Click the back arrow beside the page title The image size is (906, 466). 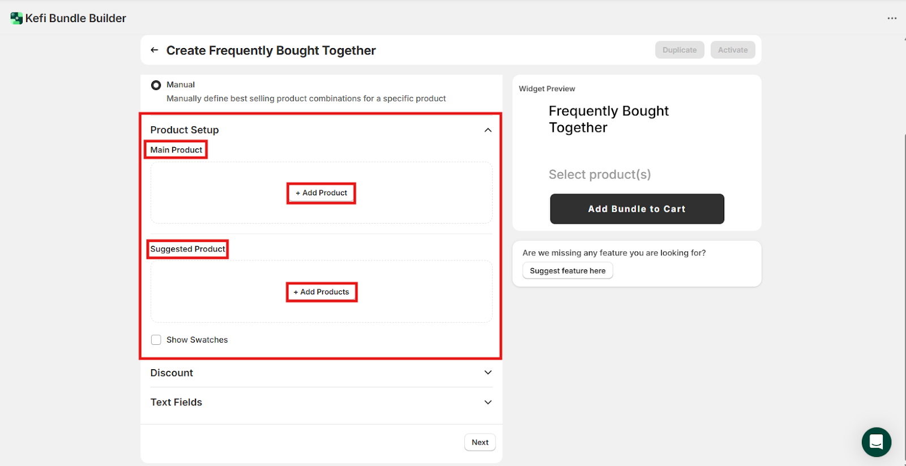coord(154,50)
